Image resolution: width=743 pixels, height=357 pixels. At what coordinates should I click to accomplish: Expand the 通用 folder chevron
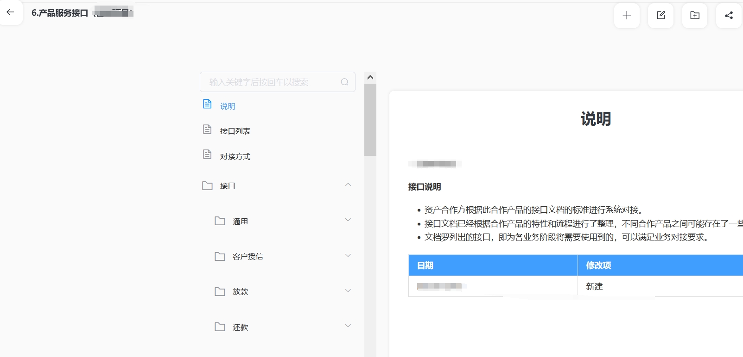(x=348, y=220)
